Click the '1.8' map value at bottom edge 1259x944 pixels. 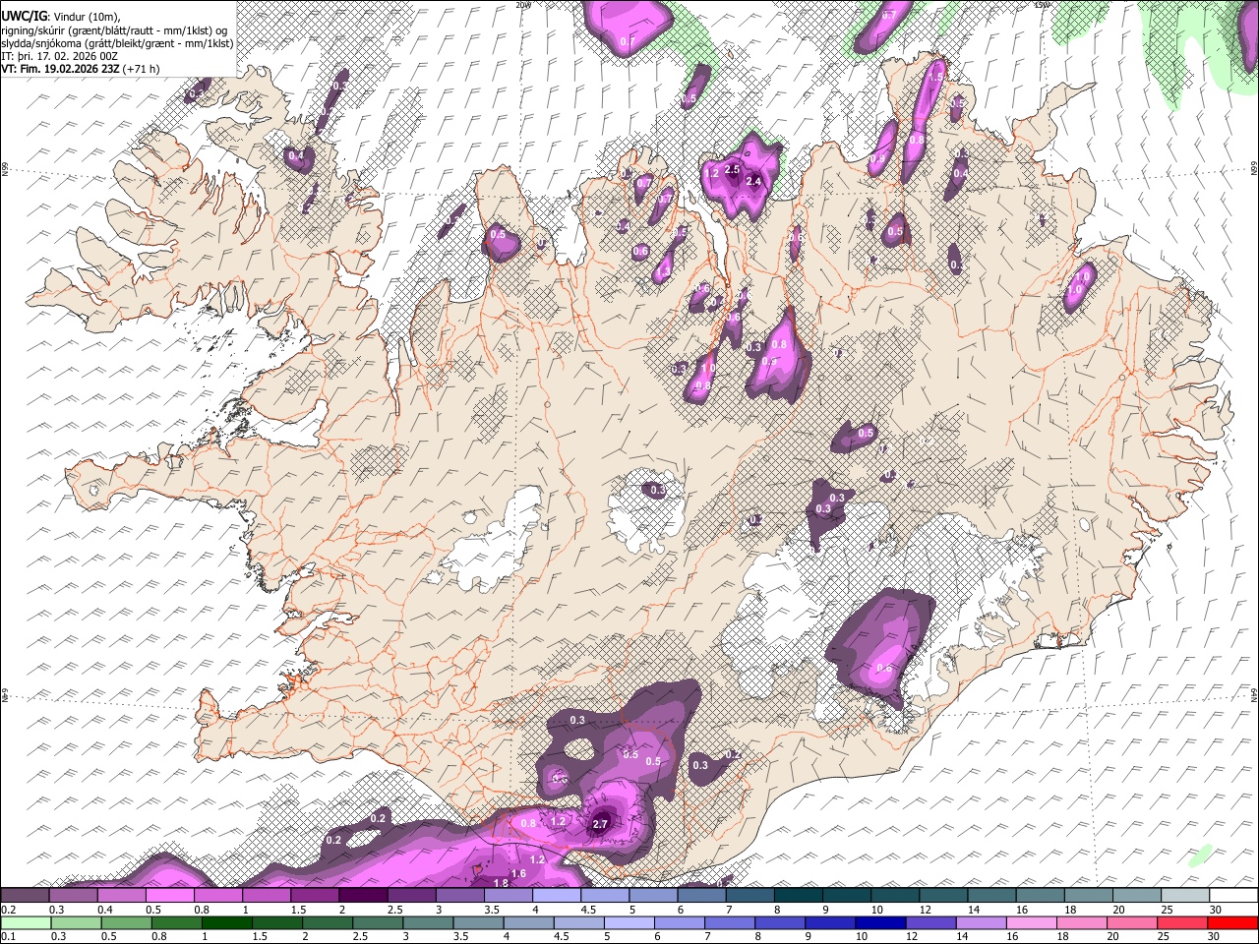(x=501, y=884)
